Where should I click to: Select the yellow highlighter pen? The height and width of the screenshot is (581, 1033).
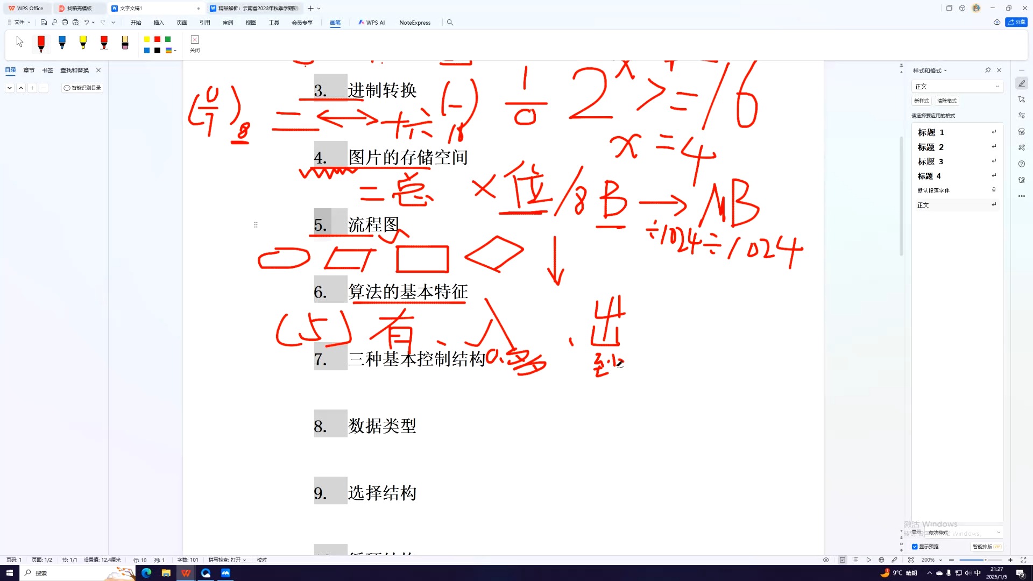pyautogui.click(x=83, y=42)
